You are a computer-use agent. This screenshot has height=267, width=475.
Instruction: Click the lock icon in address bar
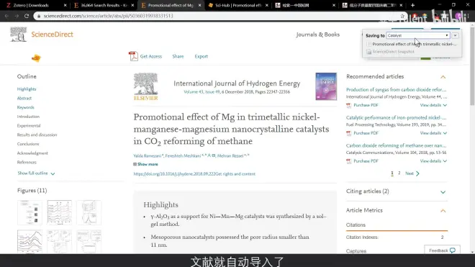[x=39, y=16]
